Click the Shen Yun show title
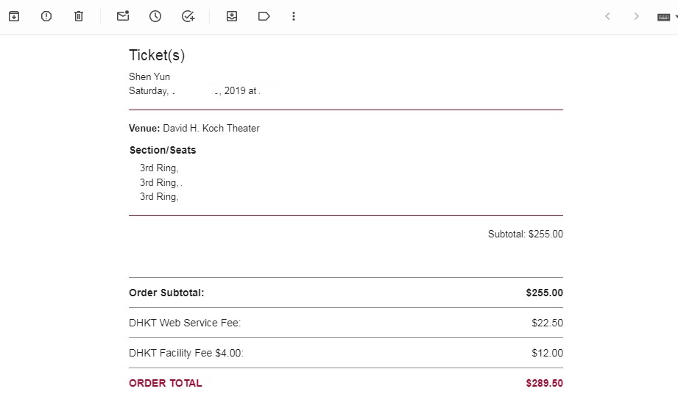The height and width of the screenshot is (394, 678). [149, 77]
